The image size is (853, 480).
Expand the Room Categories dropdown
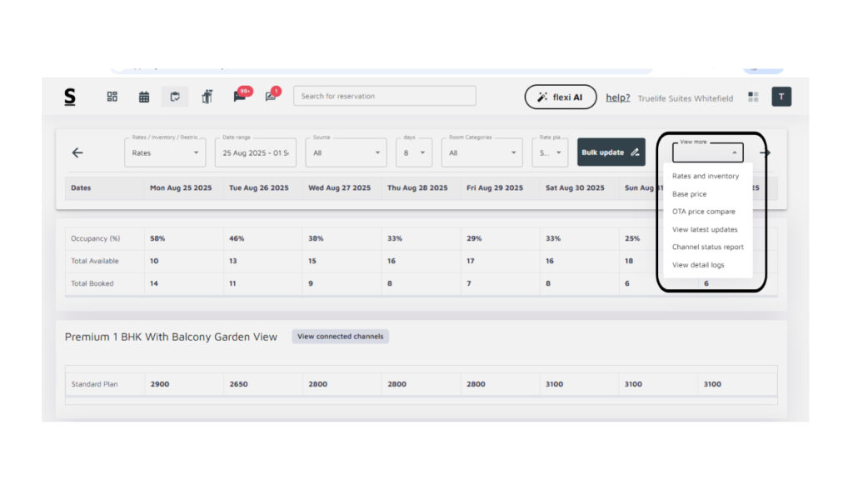pyautogui.click(x=482, y=152)
